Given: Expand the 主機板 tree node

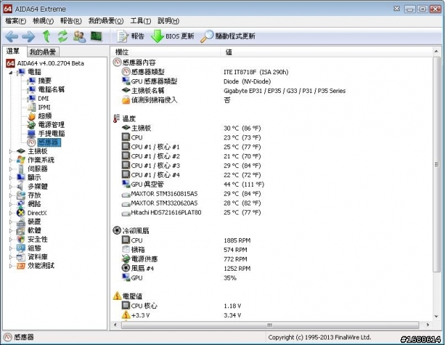Looking at the screenshot, I should [10, 151].
